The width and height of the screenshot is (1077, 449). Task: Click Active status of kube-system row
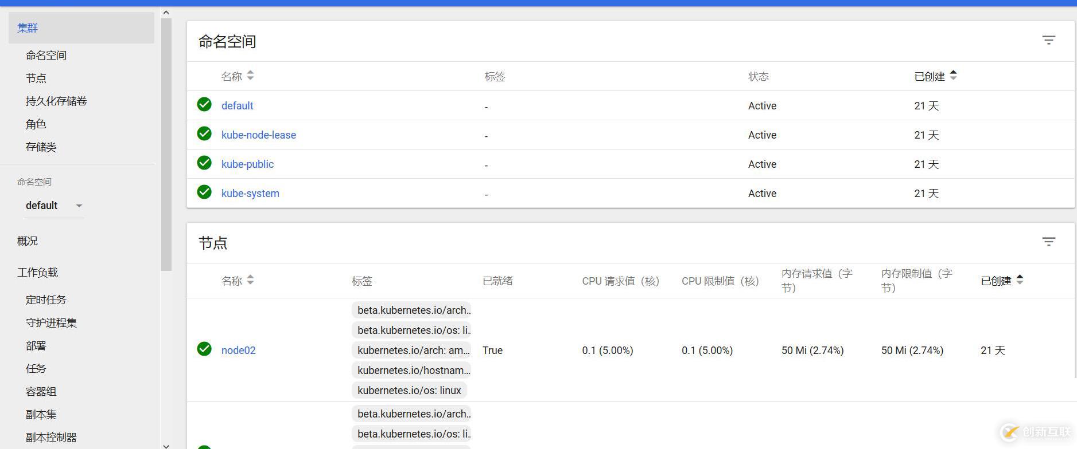[762, 194]
